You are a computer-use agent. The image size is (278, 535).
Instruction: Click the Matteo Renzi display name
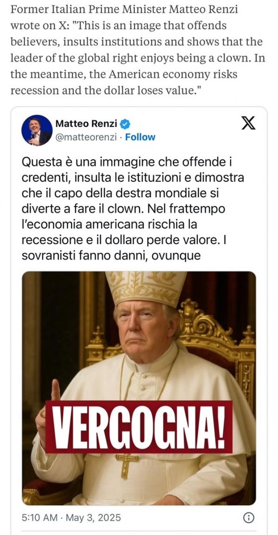[87, 124]
